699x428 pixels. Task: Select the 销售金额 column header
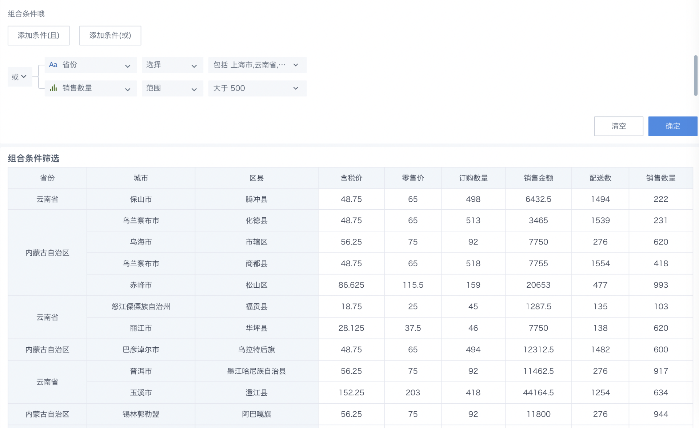538,178
